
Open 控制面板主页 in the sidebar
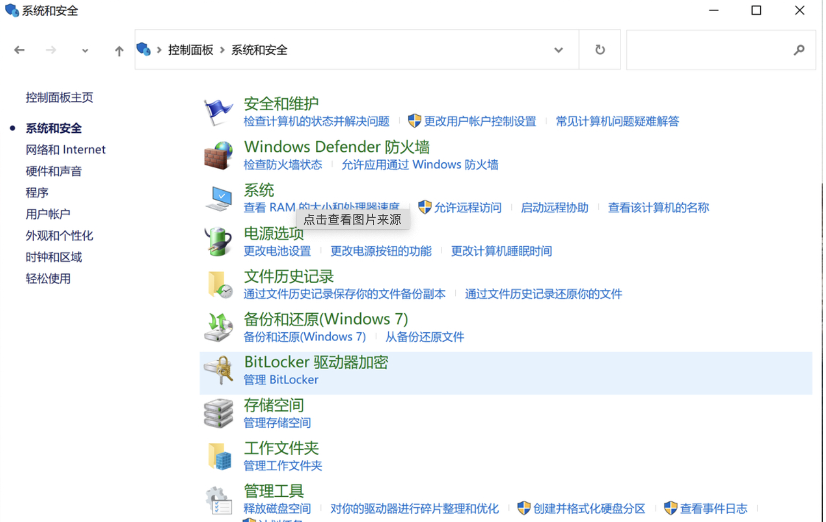click(x=59, y=98)
